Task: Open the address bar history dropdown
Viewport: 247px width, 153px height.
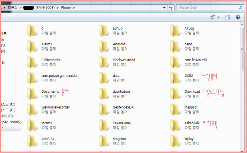Action: [x=164, y=8]
